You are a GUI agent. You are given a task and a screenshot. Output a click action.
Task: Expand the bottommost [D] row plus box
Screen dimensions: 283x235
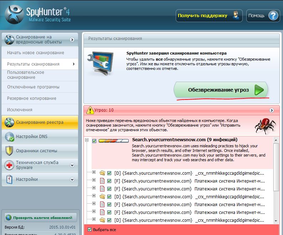click(x=94, y=219)
